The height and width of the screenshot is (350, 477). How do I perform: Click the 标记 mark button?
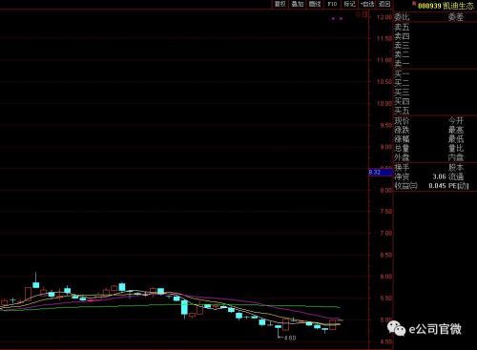click(x=349, y=4)
